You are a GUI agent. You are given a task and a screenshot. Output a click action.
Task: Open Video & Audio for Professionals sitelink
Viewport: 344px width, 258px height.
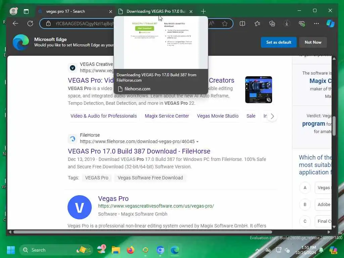pos(103,116)
